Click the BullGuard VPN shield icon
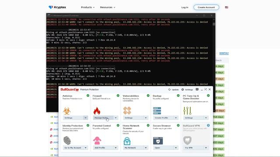This screenshot has width=280, height=157. pyautogui.click(x=187, y=140)
